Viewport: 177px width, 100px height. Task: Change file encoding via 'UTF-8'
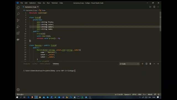[x=134, y=94]
